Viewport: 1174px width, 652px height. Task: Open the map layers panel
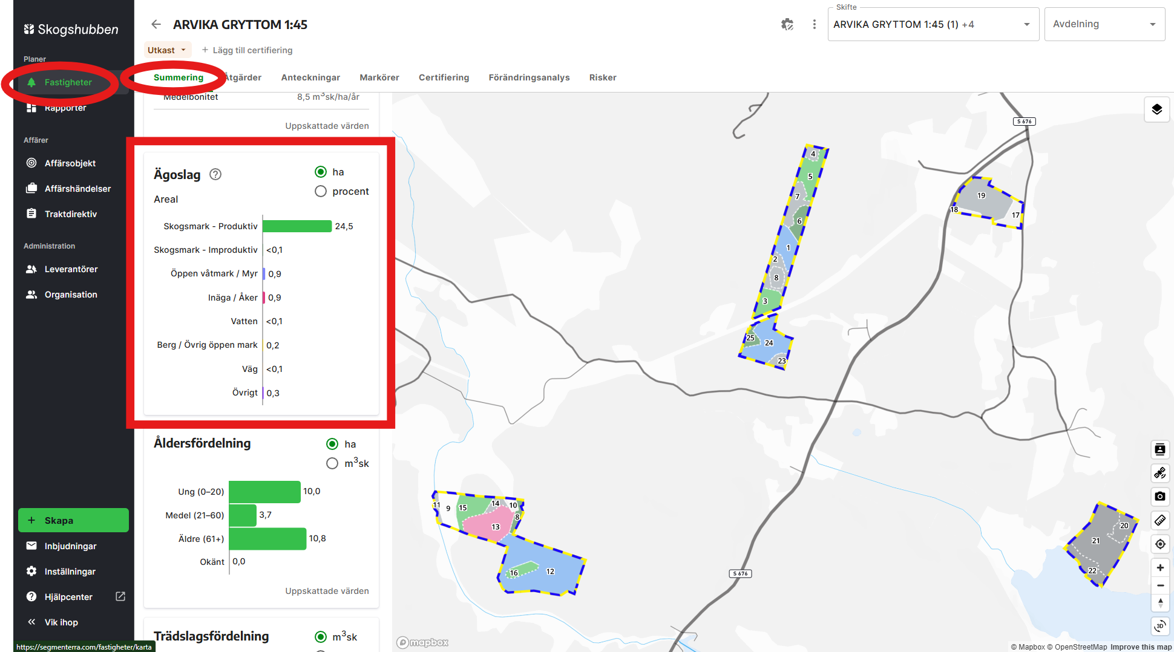(x=1157, y=109)
